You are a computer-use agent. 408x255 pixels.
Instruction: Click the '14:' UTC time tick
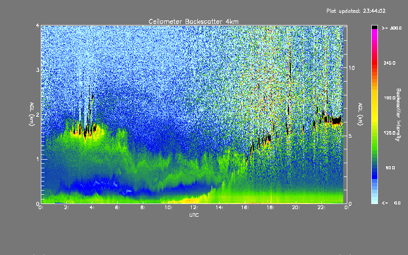(x=219, y=208)
